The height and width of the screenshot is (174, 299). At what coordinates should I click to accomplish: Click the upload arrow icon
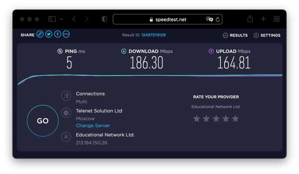211,51
